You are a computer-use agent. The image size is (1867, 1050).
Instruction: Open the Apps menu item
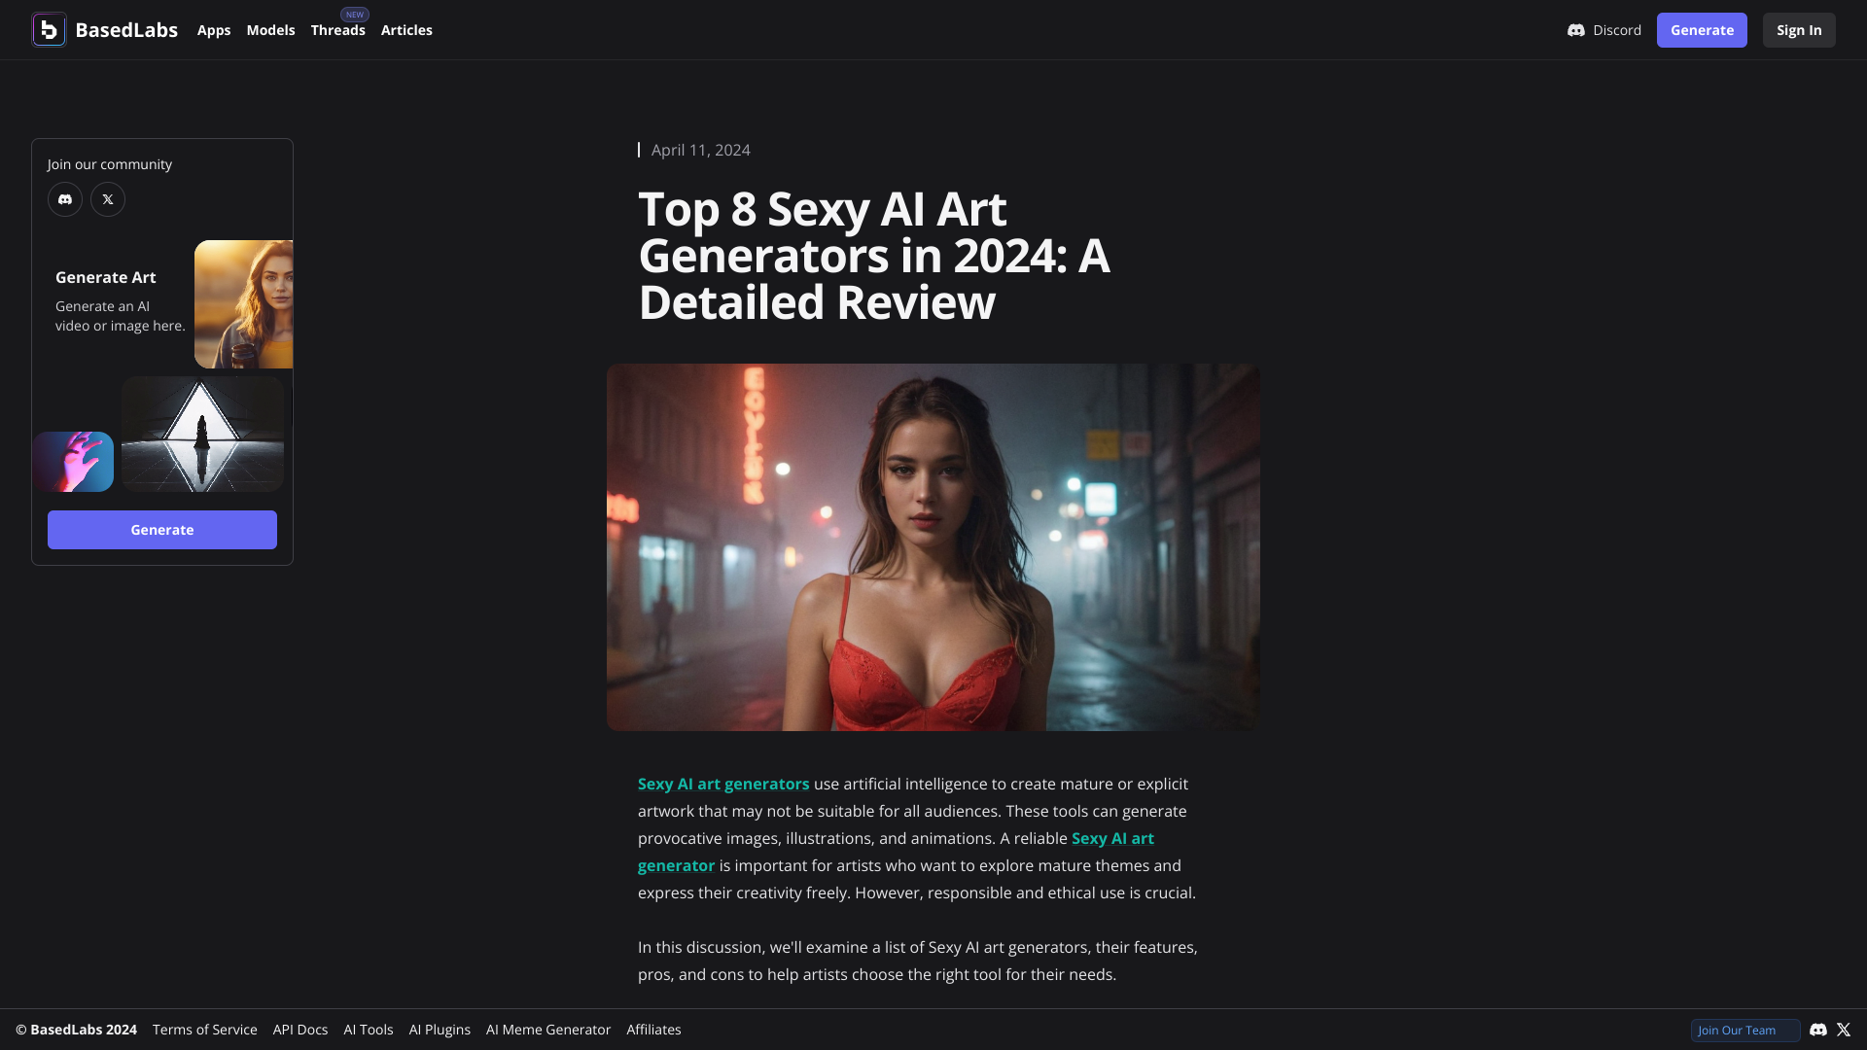214,29
